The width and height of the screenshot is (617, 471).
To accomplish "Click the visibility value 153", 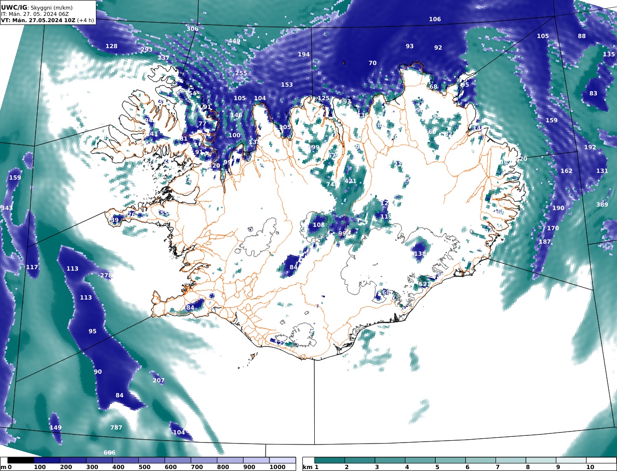I will 287,85.
